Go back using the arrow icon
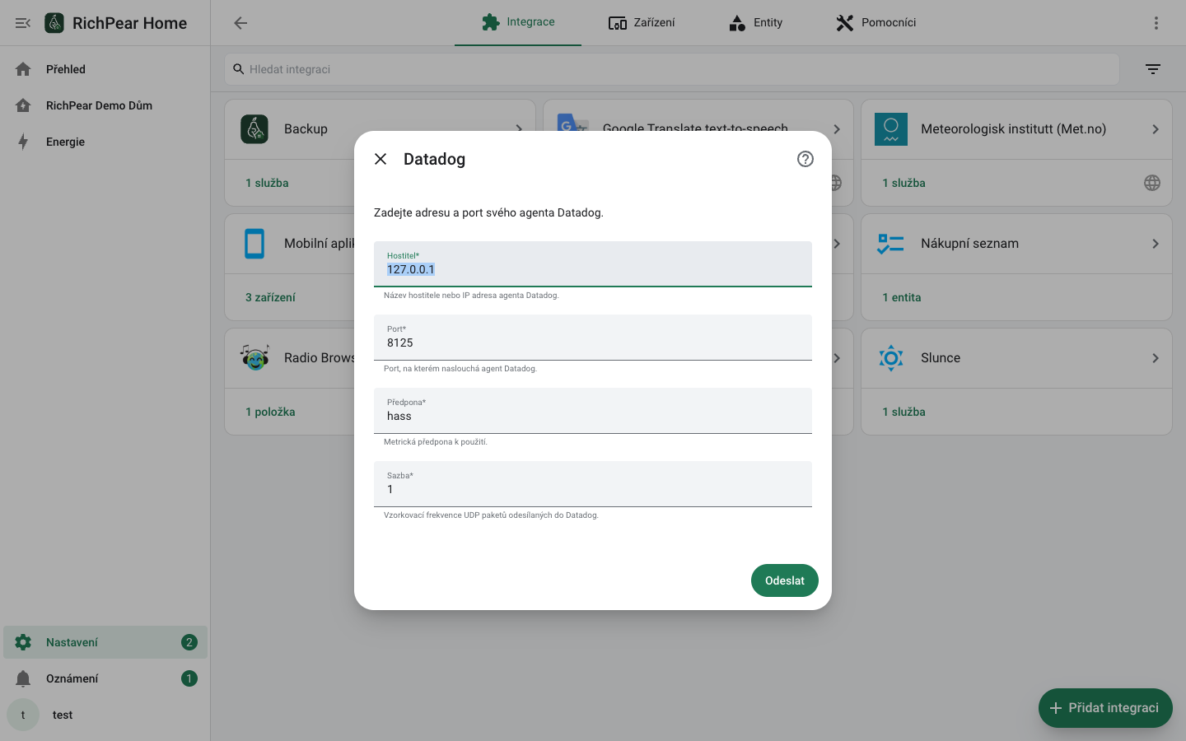This screenshot has width=1186, height=741. (x=240, y=23)
